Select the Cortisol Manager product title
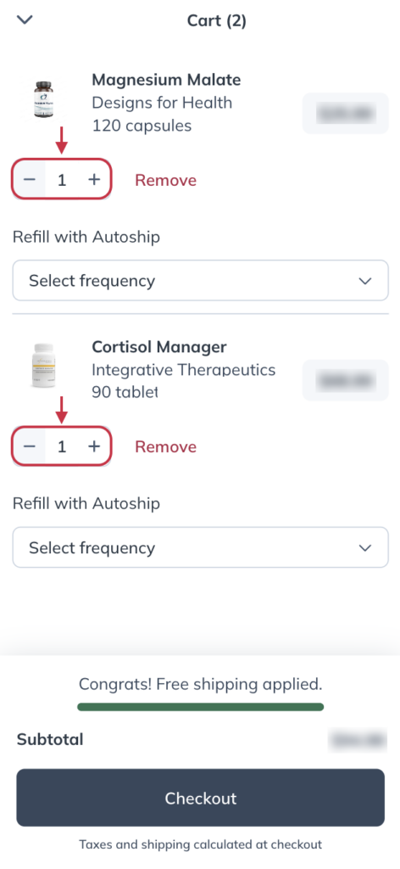The height and width of the screenshot is (869, 400). [x=159, y=347]
